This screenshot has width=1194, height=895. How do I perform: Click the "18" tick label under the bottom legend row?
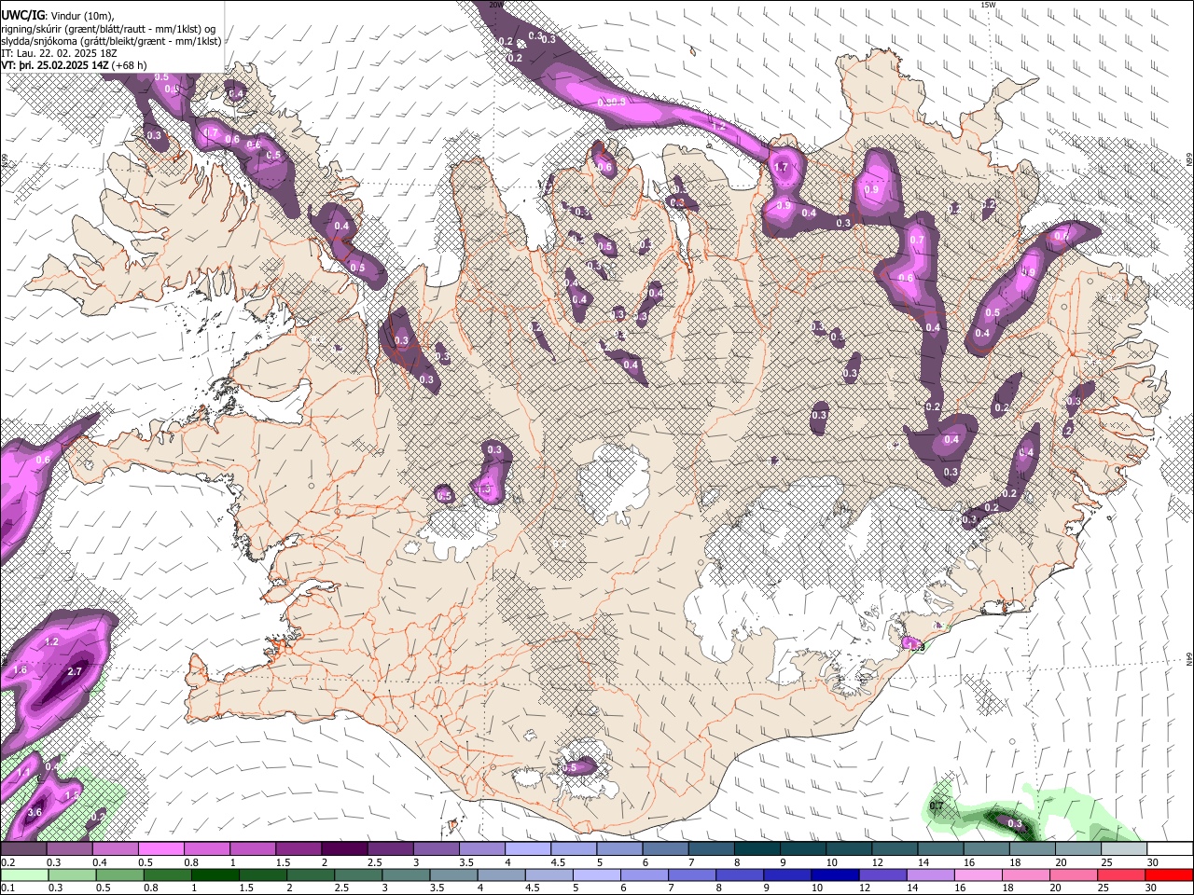[1009, 888]
